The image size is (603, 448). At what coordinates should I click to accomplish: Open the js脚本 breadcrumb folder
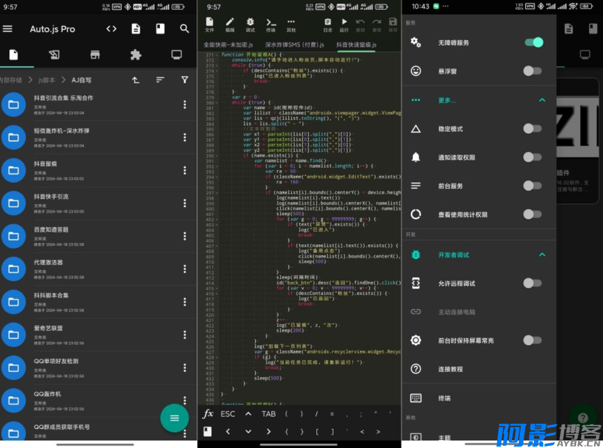[47, 80]
